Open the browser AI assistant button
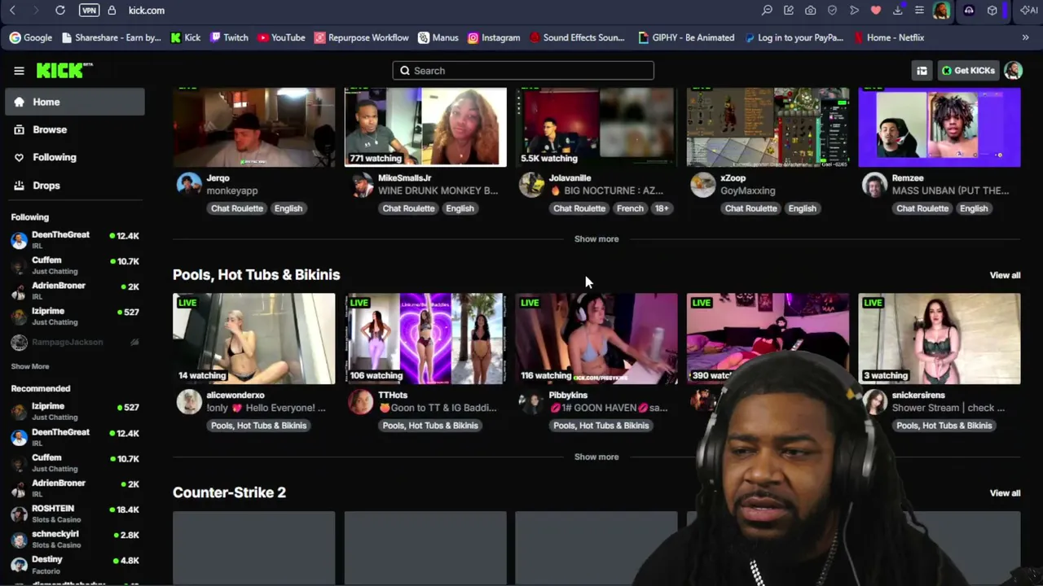The image size is (1043, 586). 1028,11
